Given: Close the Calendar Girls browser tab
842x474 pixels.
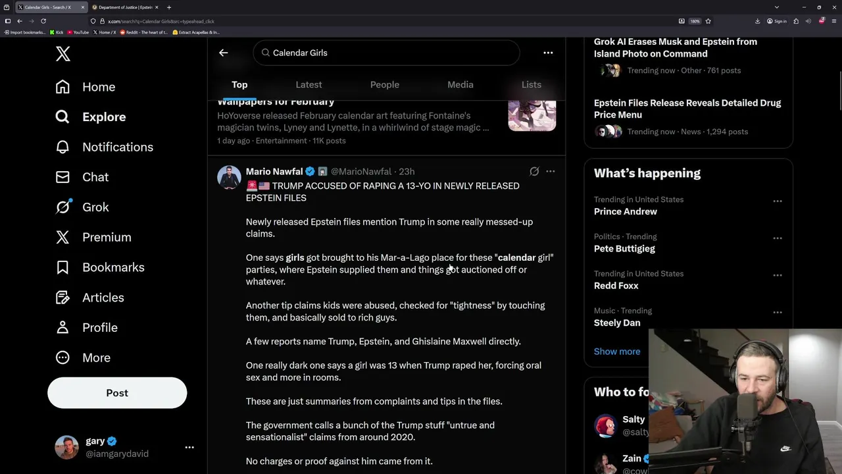Looking at the screenshot, I should click(x=83, y=7).
